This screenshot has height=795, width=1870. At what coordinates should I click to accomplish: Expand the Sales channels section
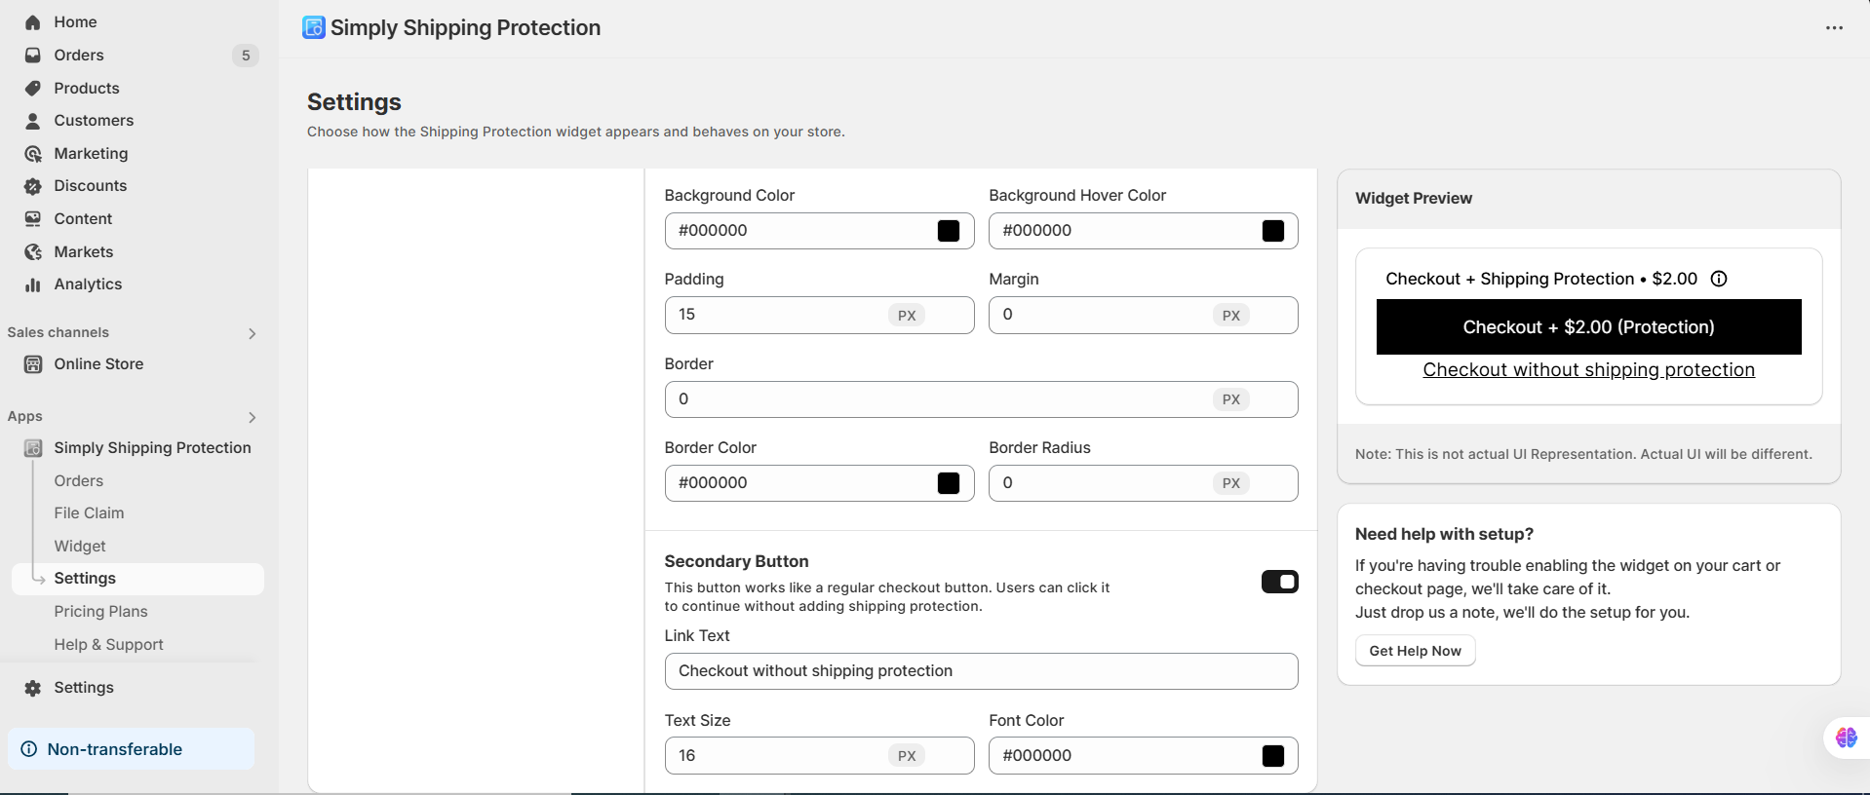pos(252,333)
